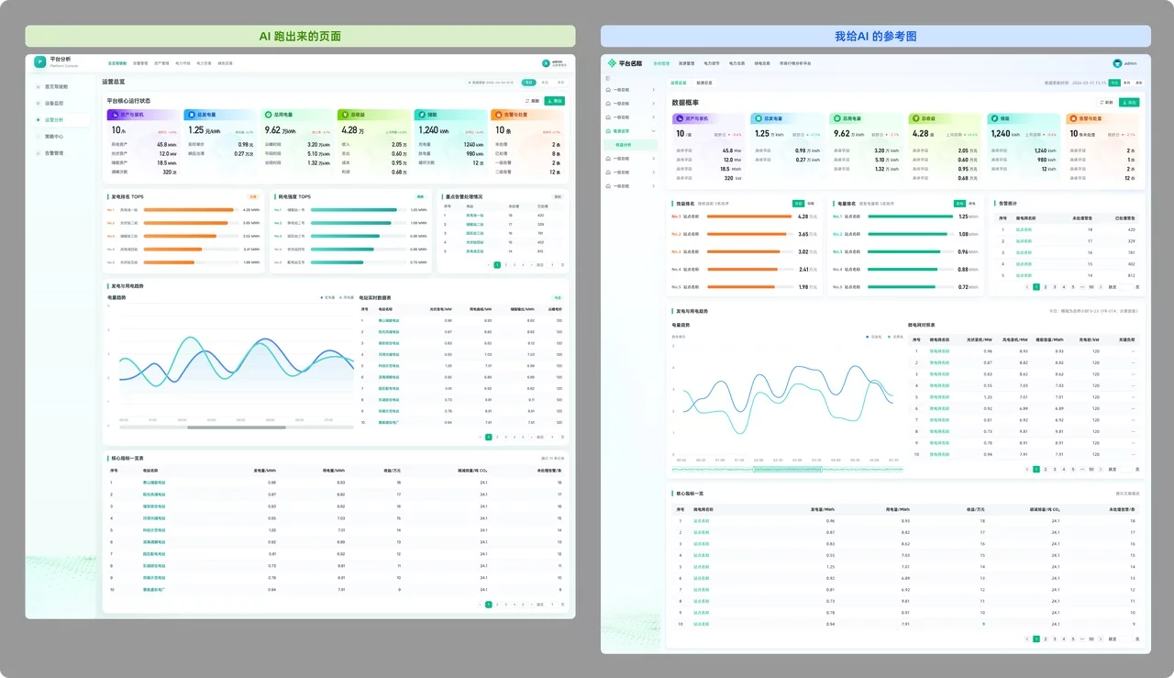Click the admin avatar in the reference page
This screenshot has height=678, width=1174.
pos(1117,63)
